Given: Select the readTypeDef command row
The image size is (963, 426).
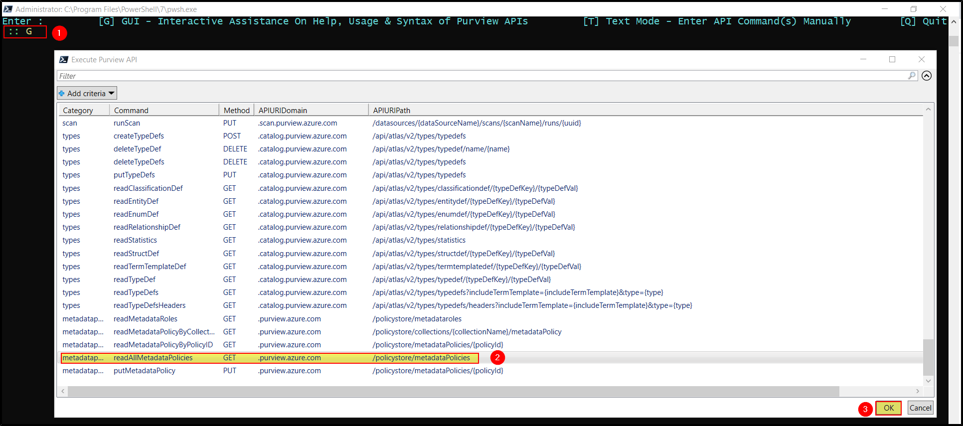Looking at the screenshot, I should click(x=491, y=280).
